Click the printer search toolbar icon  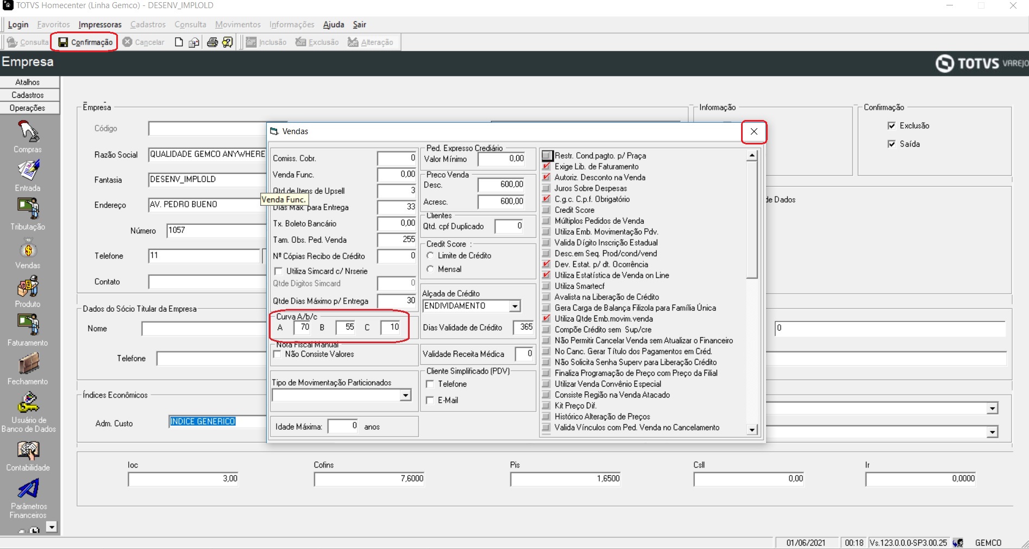click(x=228, y=42)
